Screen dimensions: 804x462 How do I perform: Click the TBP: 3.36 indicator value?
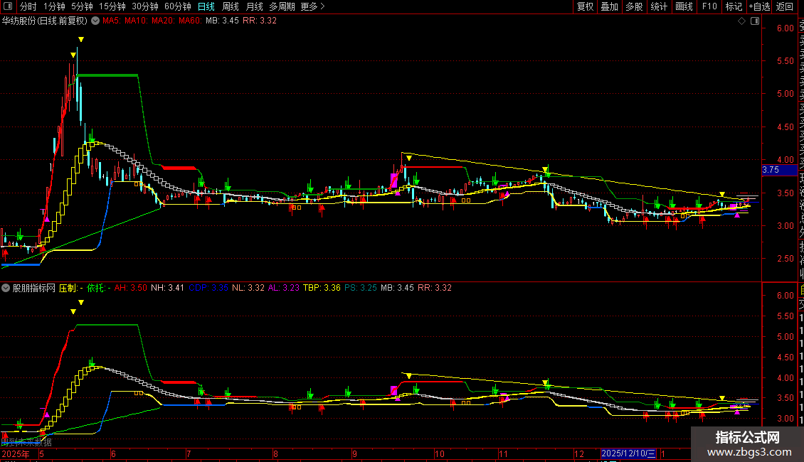click(x=322, y=288)
